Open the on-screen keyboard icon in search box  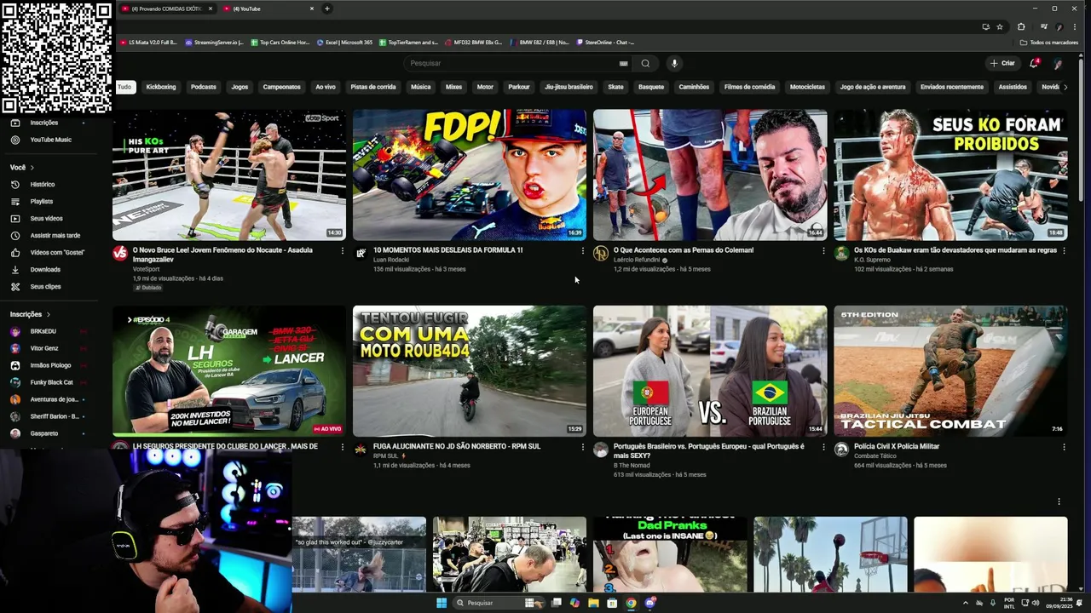point(624,63)
